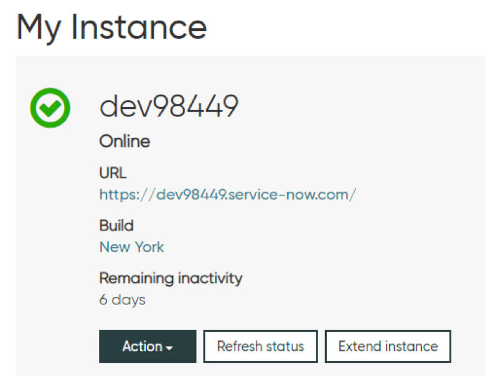Viewport: 485px width, 376px height.
Task: Click the word 'days' under Remaining inactivity
Action: click(128, 300)
